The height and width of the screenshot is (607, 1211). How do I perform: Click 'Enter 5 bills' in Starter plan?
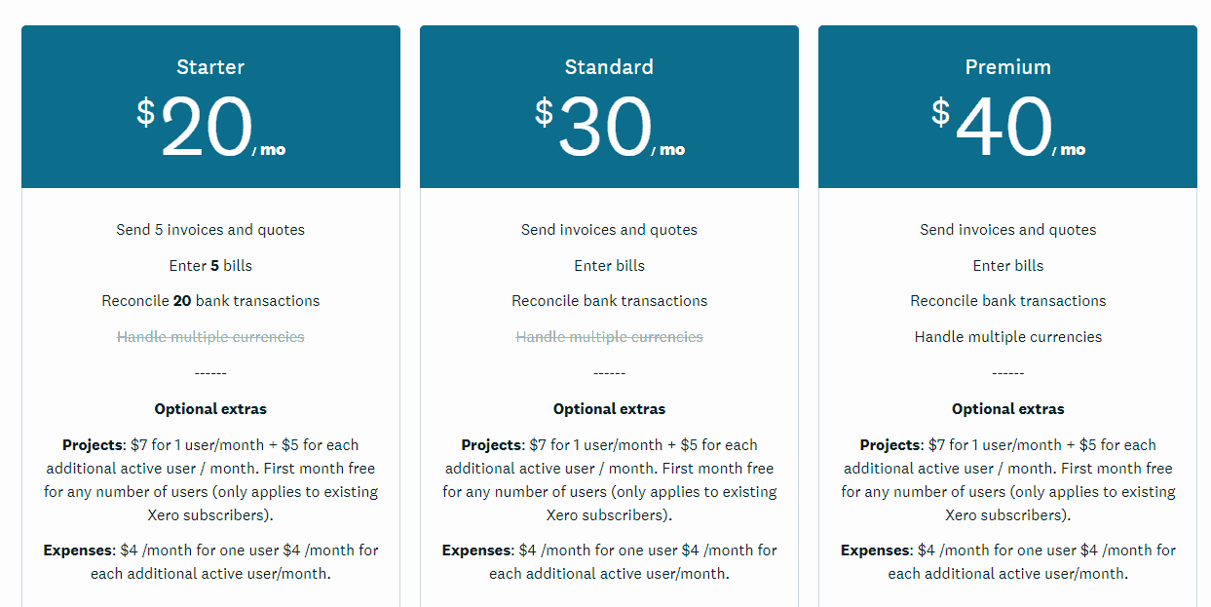click(x=210, y=265)
